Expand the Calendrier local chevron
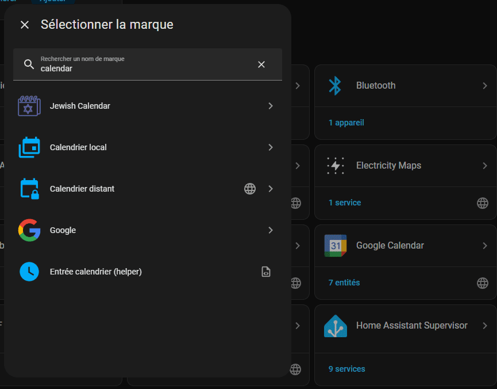497x389 pixels. click(x=271, y=147)
